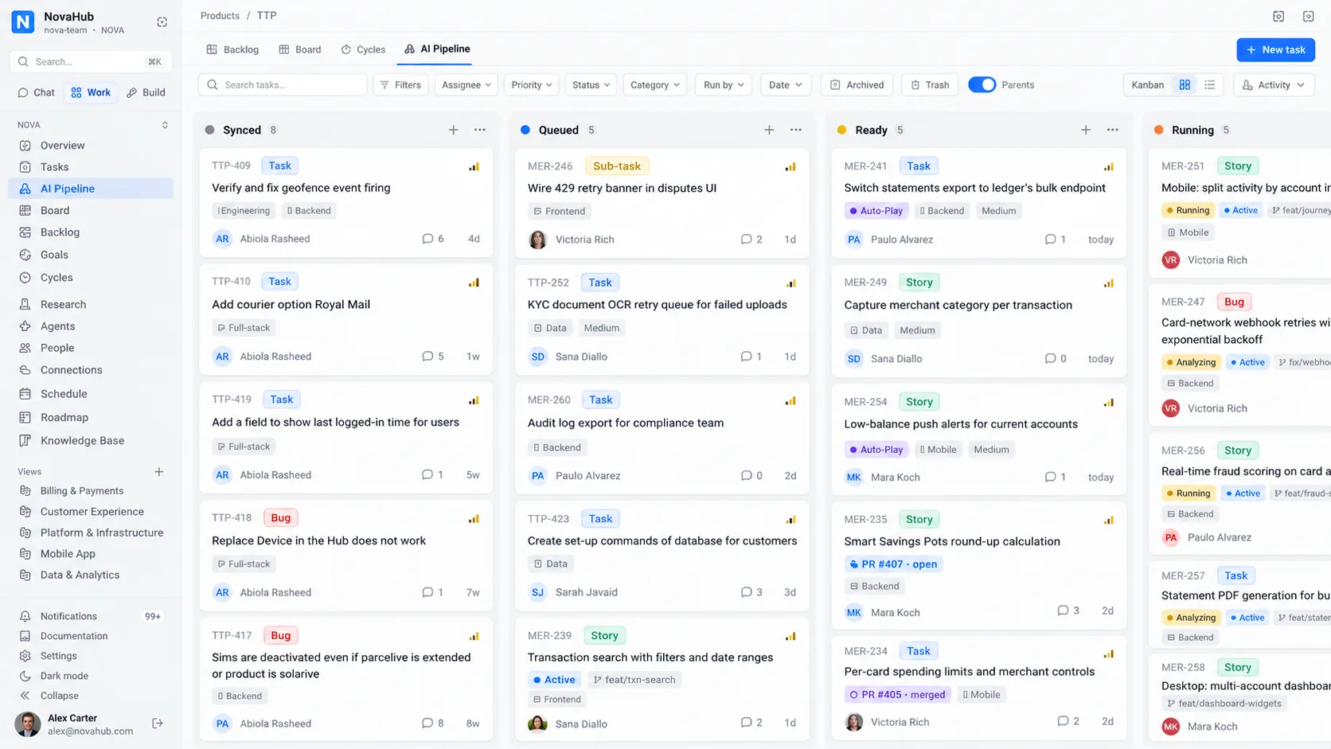This screenshot has width=1331, height=749.
Task: Toggle the Parents switch off
Action: coord(982,85)
